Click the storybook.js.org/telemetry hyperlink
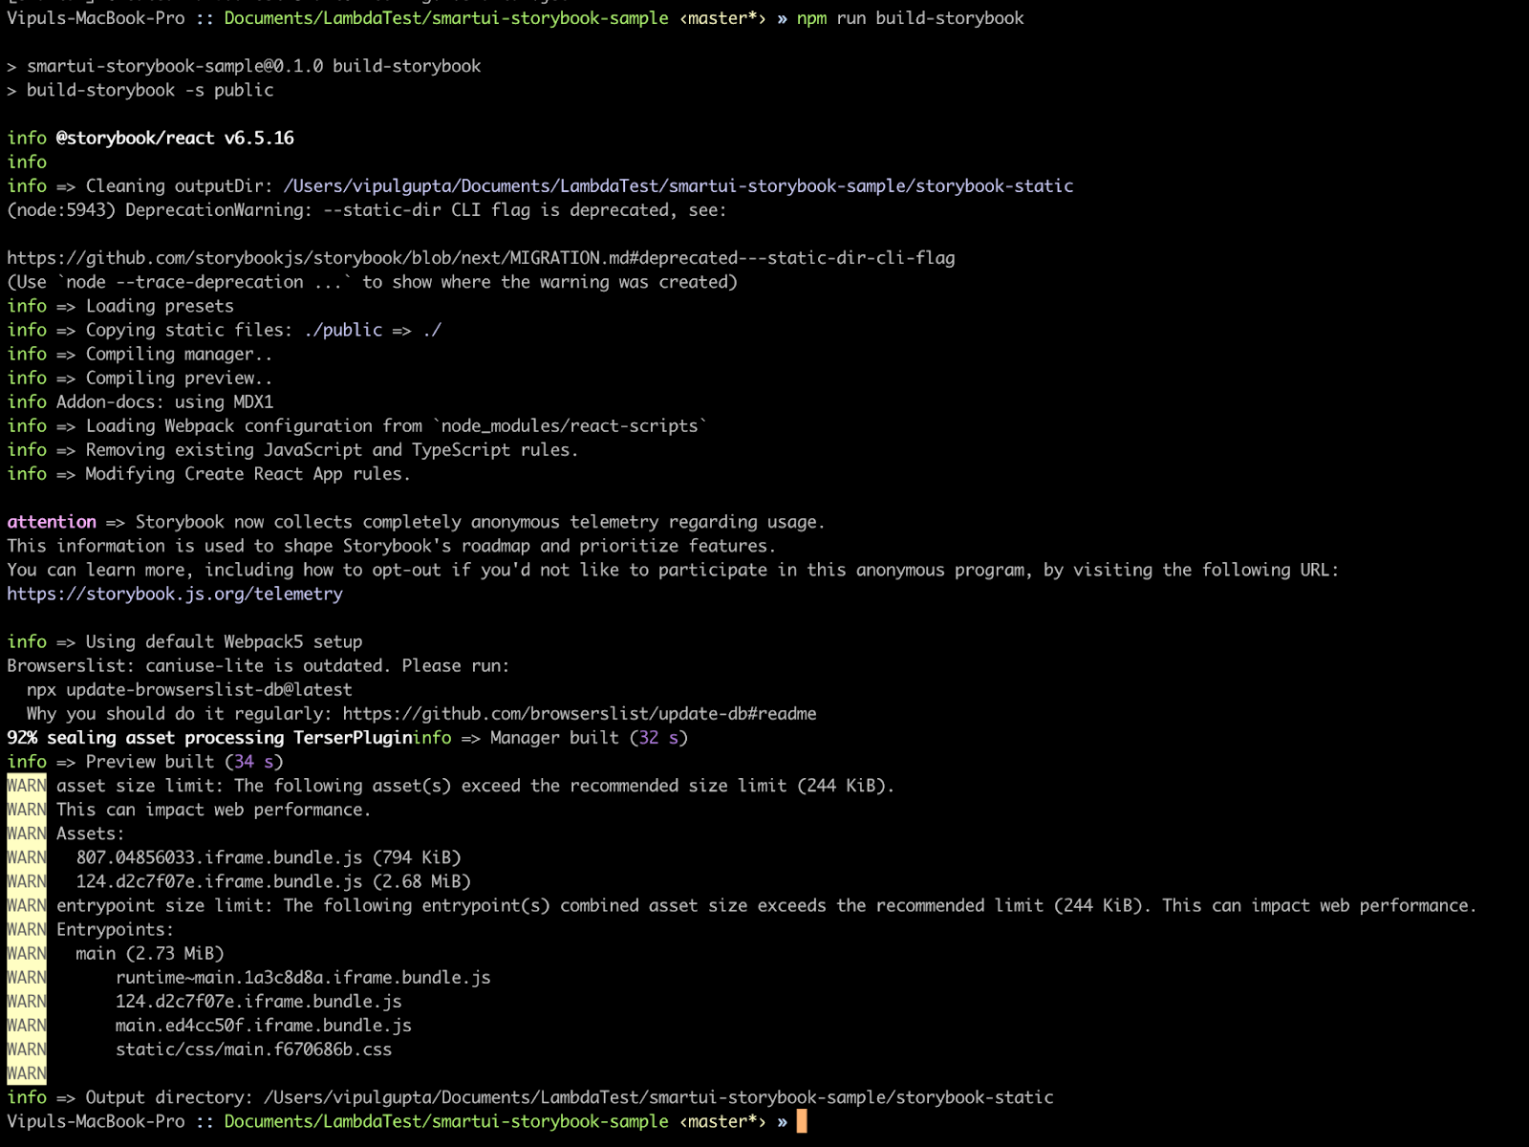The height and width of the screenshot is (1147, 1529). pos(175,594)
